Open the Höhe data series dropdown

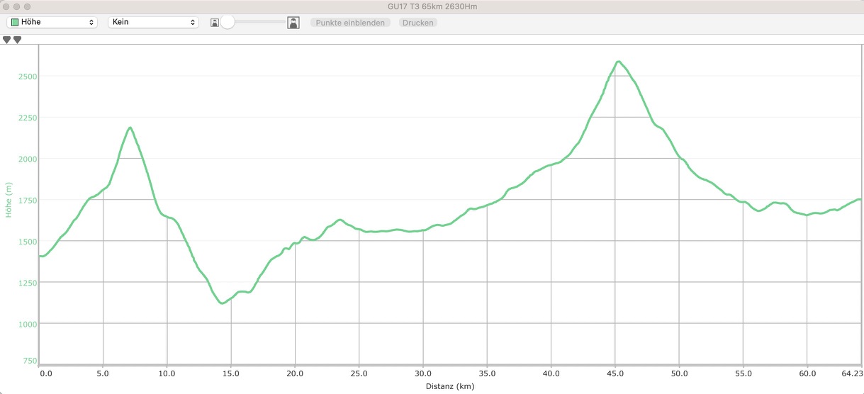click(x=52, y=23)
